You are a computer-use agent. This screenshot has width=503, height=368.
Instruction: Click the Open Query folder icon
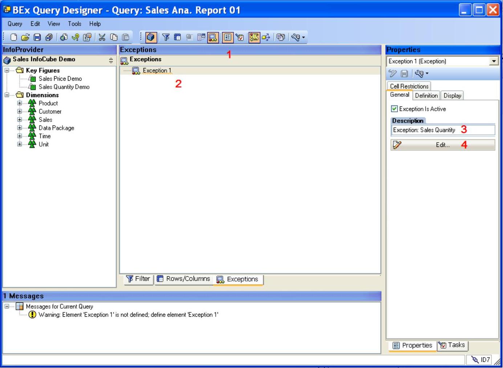click(x=25, y=37)
